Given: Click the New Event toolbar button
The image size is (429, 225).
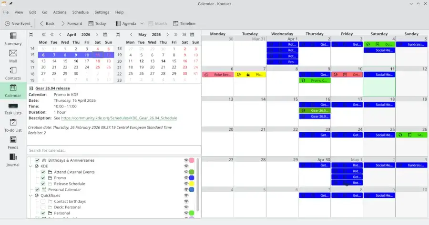Looking at the screenshot, I should (18, 23).
